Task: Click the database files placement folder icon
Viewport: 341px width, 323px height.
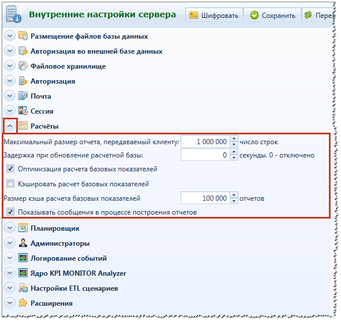Action: pyautogui.click(x=23, y=36)
